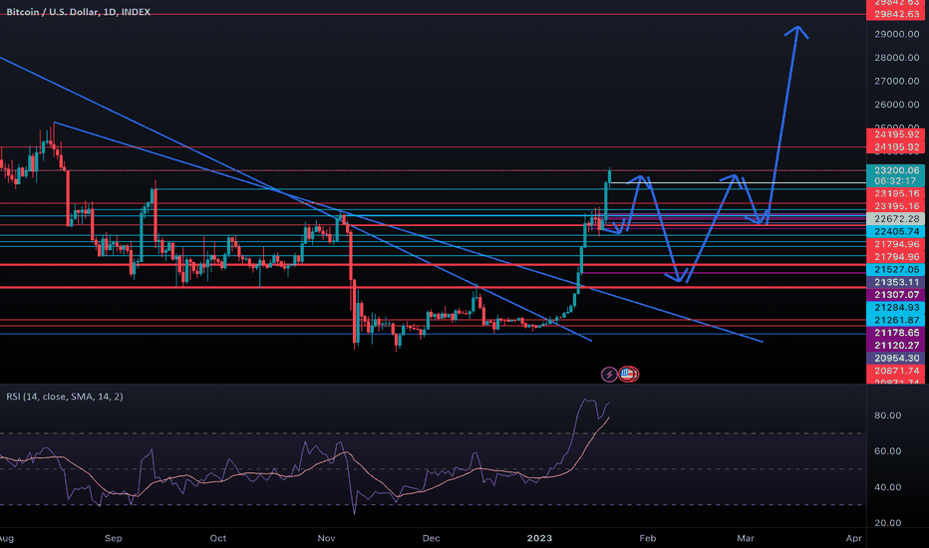The width and height of the screenshot is (929, 548).
Task: Click the 29000.00 price axis value
Action: click(x=896, y=34)
